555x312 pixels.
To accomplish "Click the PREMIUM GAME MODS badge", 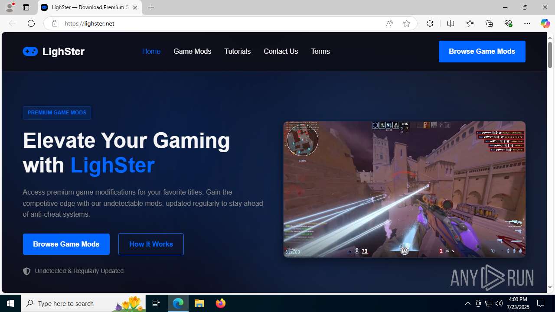I will (x=57, y=113).
